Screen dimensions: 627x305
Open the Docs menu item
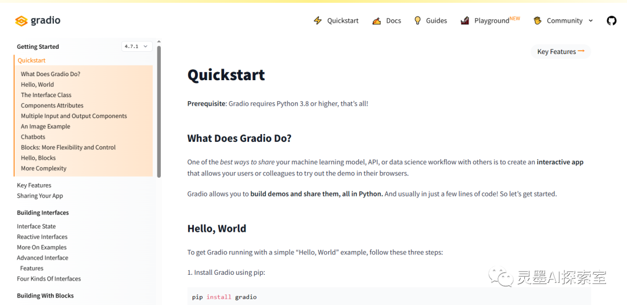[x=394, y=20]
